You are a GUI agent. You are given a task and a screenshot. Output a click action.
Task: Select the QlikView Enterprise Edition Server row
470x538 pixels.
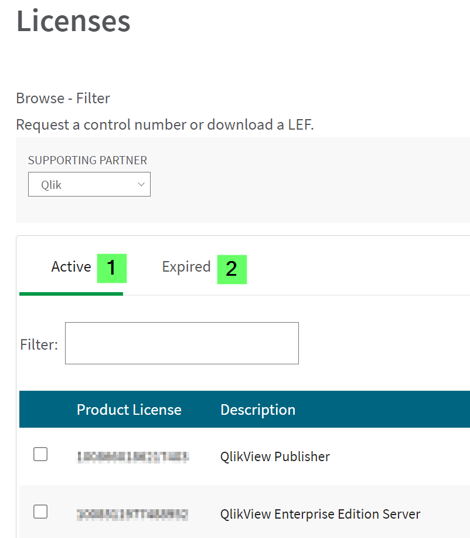pyautogui.click(x=320, y=514)
